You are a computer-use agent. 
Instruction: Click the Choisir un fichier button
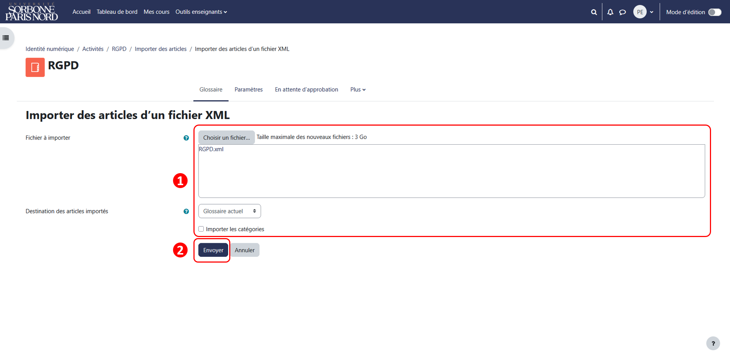click(226, 138)
